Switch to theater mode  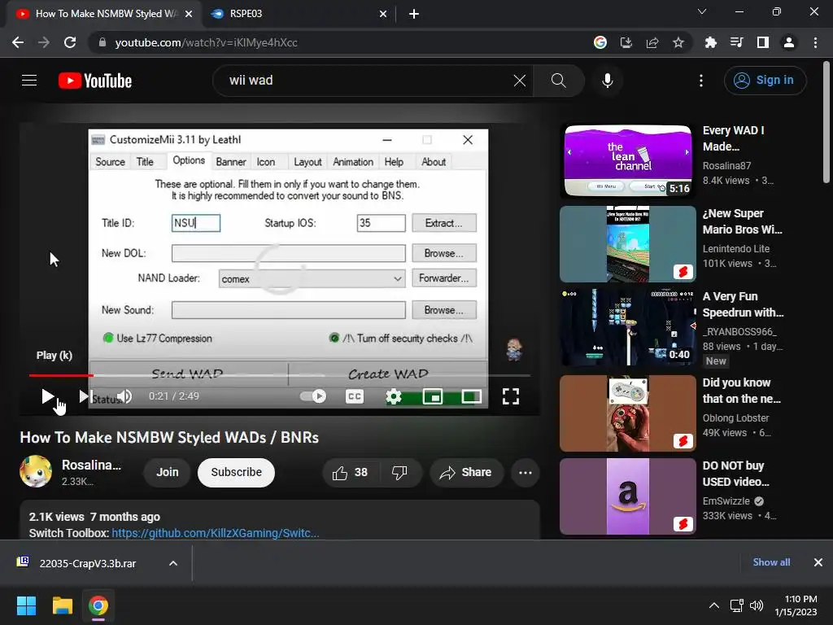pos(471,396)
